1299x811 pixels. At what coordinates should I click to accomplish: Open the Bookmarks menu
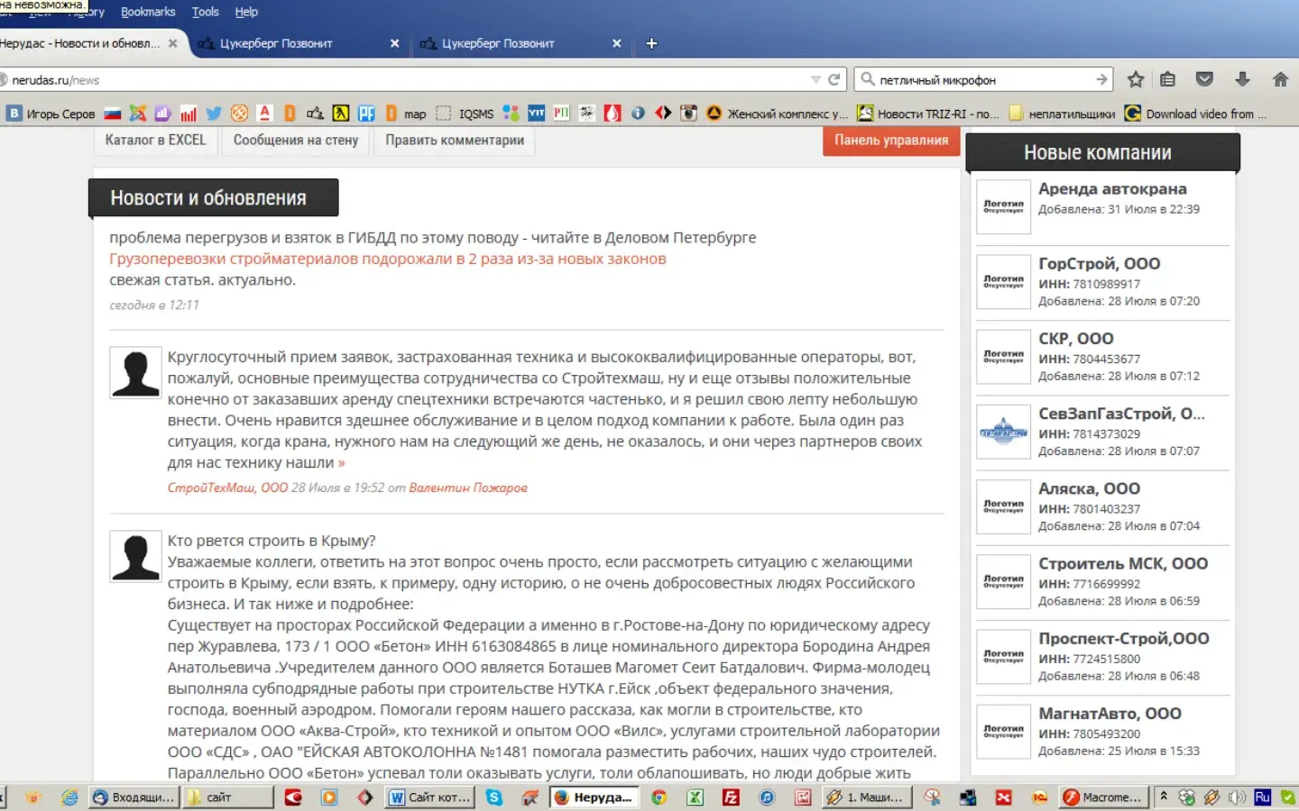(148, 12)
